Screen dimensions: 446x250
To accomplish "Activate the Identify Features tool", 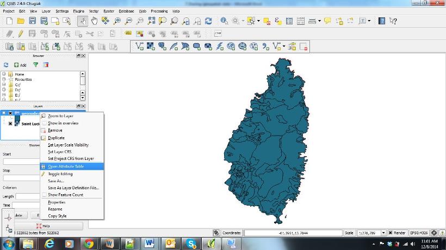I will point(224,21).
